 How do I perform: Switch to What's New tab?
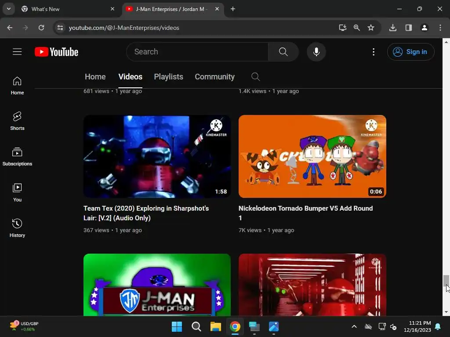68,9
